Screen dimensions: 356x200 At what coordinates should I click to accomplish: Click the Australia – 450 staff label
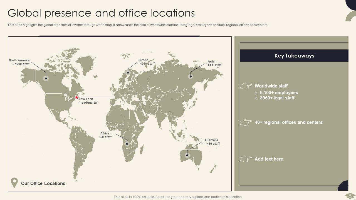(212, 142)
